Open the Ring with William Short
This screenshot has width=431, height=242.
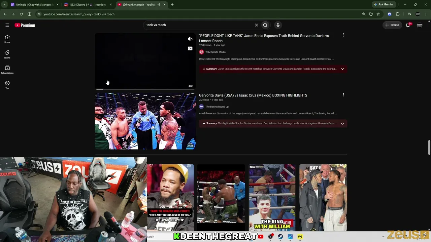272,198
